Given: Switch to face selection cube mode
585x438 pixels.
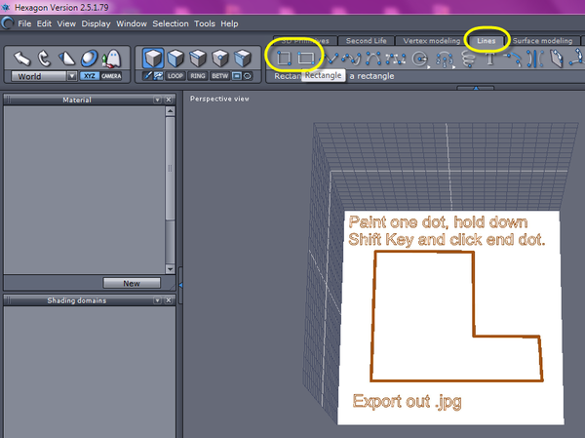Looking at the screenshot, I should pyautogui.click(x=175, y=59).
